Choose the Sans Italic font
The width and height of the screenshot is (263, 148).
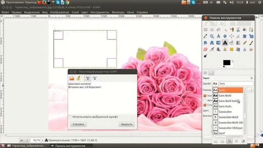click(228, 106)
